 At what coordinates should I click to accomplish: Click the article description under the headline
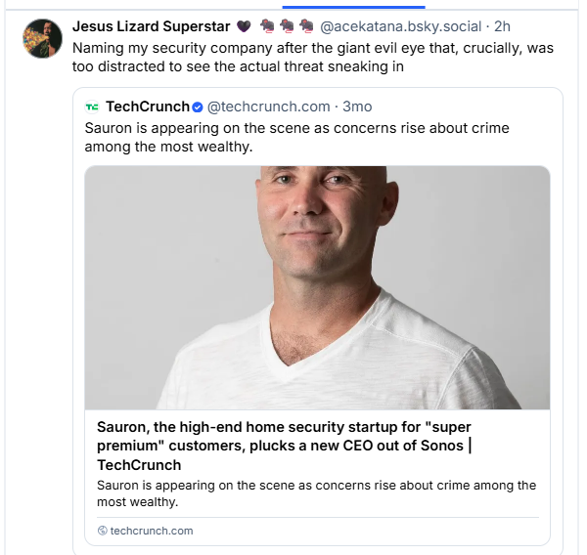pos(317,493)
